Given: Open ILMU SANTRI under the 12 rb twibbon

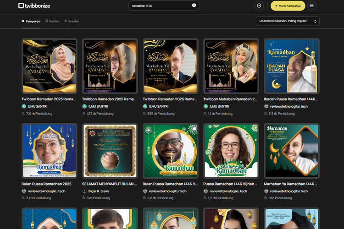Looking at the screenshot, I should (219, 106).
